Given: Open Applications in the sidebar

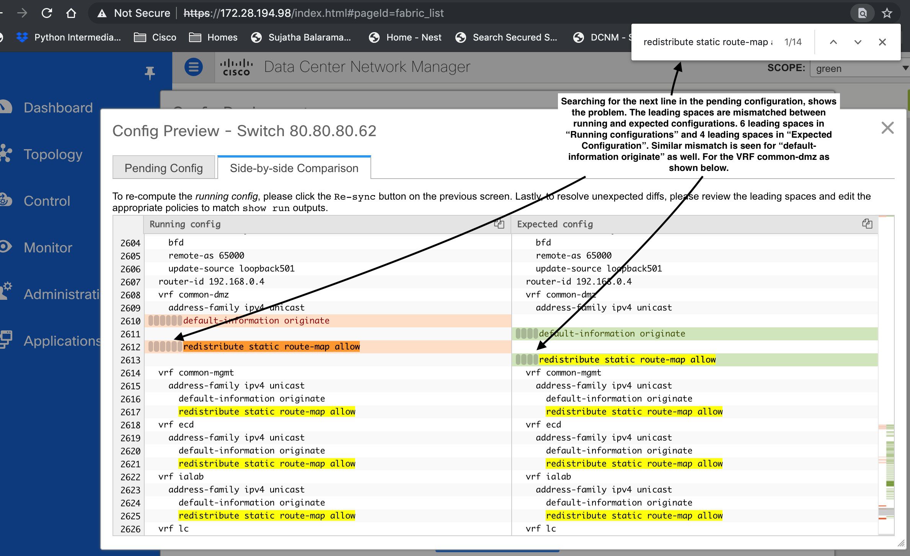Looking at the screenshot, I should click(x=61, y=341).
